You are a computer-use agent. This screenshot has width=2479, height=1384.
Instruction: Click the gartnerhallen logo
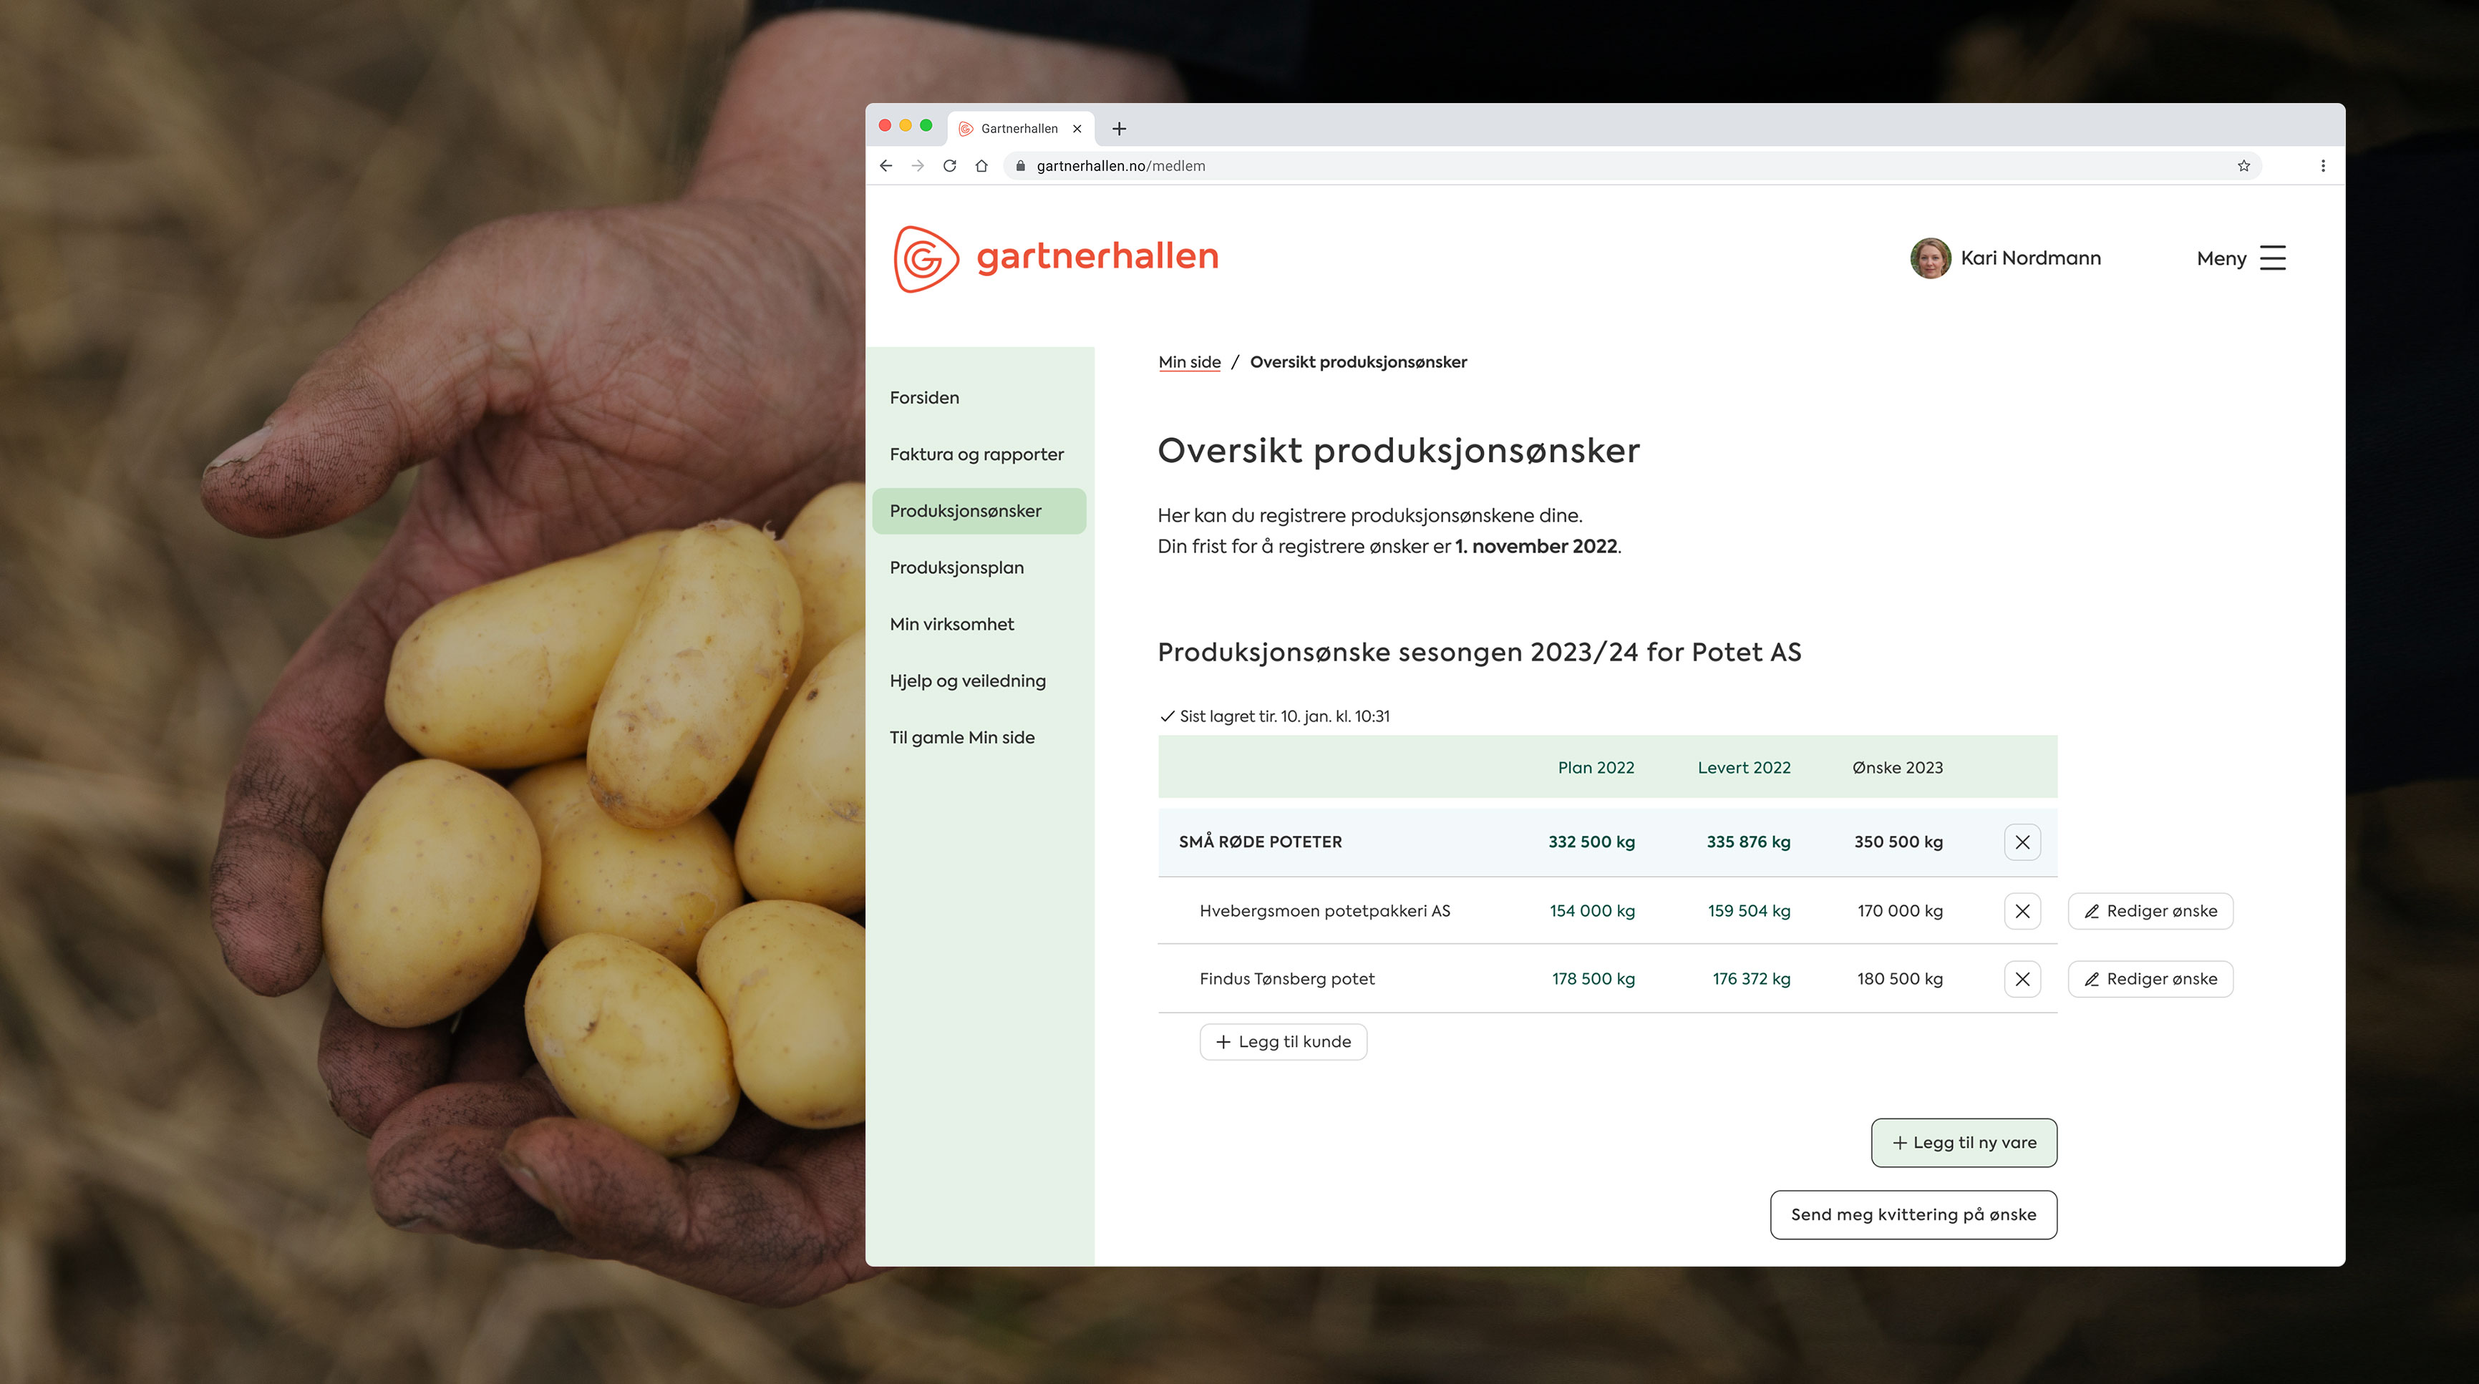[1056, 258]
